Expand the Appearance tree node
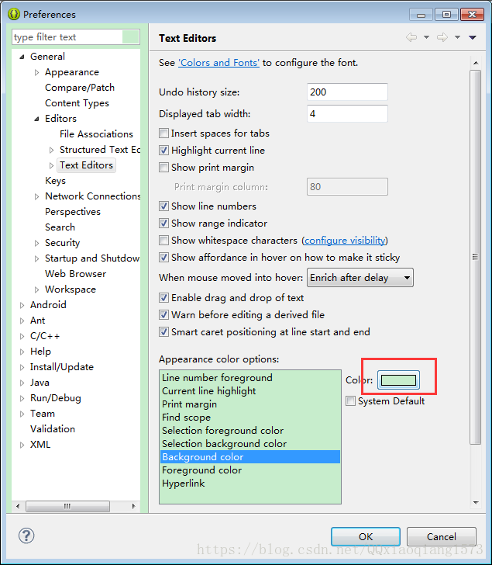 pyautogui.click(x=36, y=72)
